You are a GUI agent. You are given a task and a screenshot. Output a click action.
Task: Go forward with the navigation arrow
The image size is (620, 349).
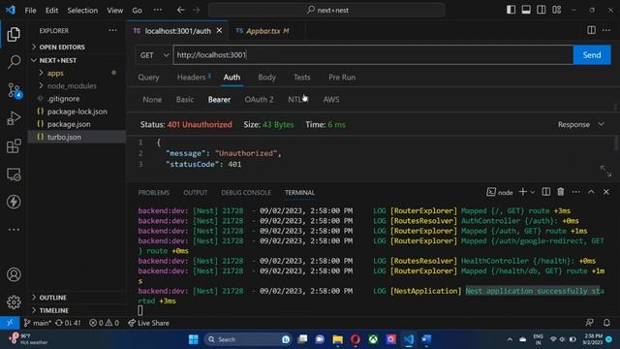point(197,10)
